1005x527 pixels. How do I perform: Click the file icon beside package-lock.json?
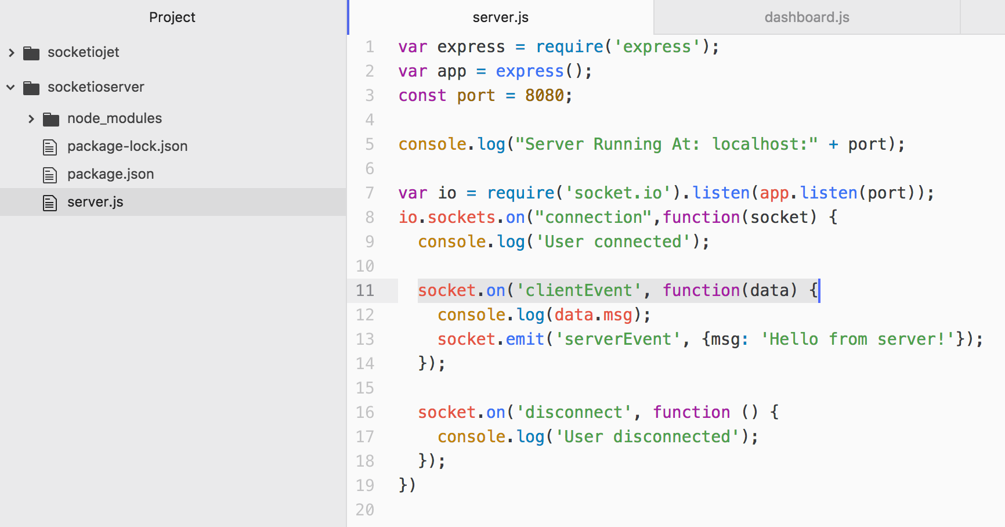point(49,146)
